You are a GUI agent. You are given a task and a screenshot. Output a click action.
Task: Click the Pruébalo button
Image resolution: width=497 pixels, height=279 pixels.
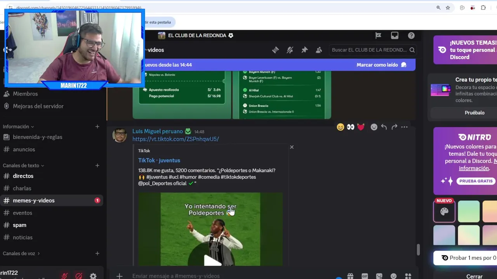(x=474, y=113)
